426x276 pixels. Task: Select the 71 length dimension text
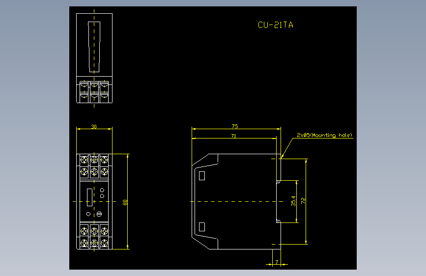click(234, 136)
